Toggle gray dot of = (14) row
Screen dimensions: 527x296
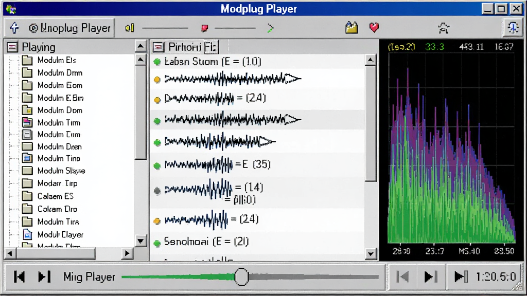pyautogui.click(x=157, y=191)
